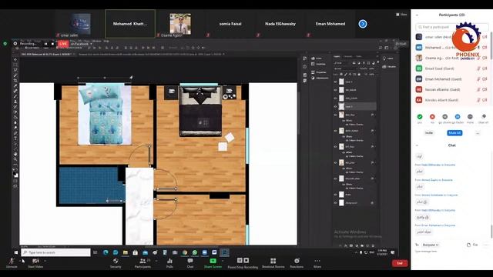Open Breakout Rooms in Zoom
This screenshot has height=277, width=493.
273,263
